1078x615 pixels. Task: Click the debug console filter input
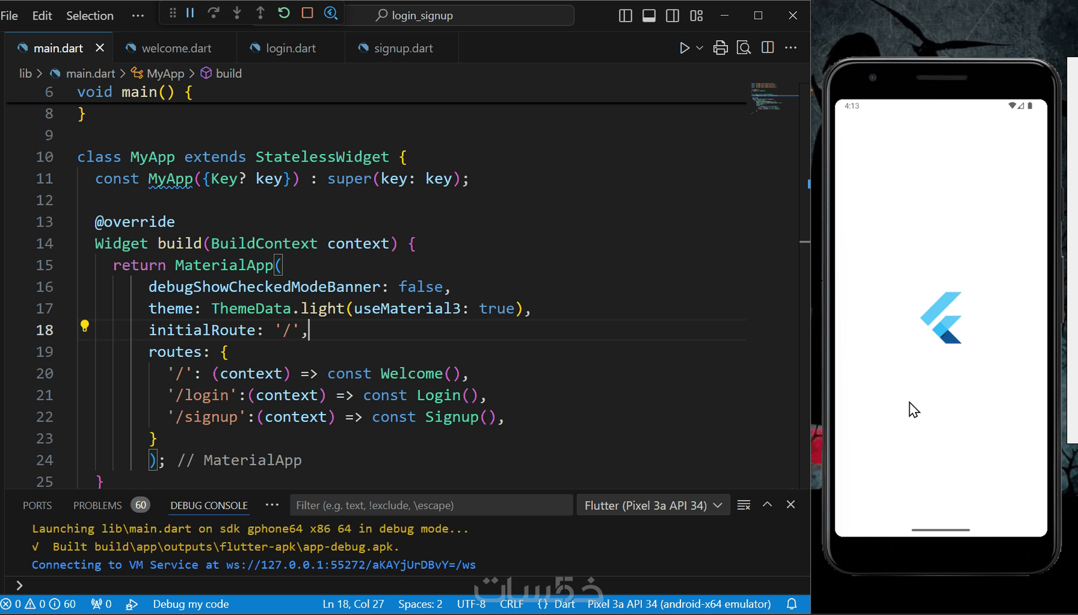(431, 505)
